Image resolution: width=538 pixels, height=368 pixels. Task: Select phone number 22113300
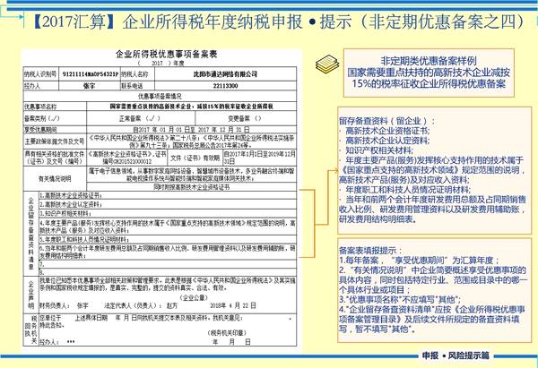pos(225,86)
